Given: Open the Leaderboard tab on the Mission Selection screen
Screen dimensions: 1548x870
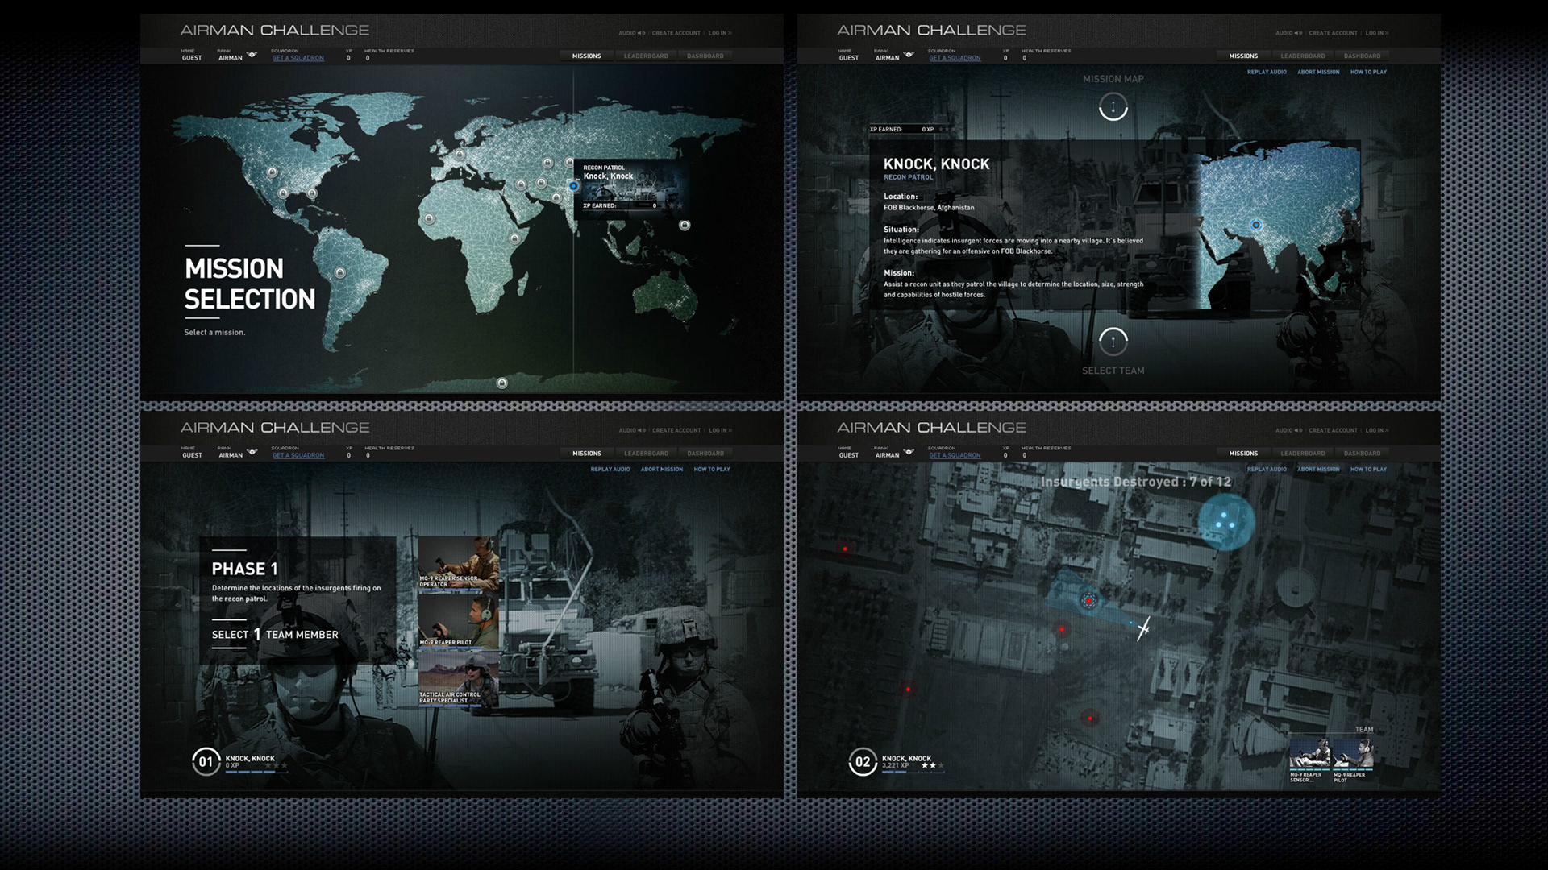Looking at the screenshot, I should [646, 56].
